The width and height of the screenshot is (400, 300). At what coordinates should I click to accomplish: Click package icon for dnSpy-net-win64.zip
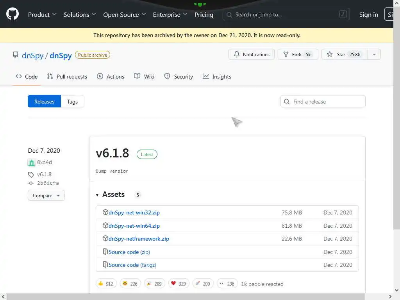coord(105,225)
